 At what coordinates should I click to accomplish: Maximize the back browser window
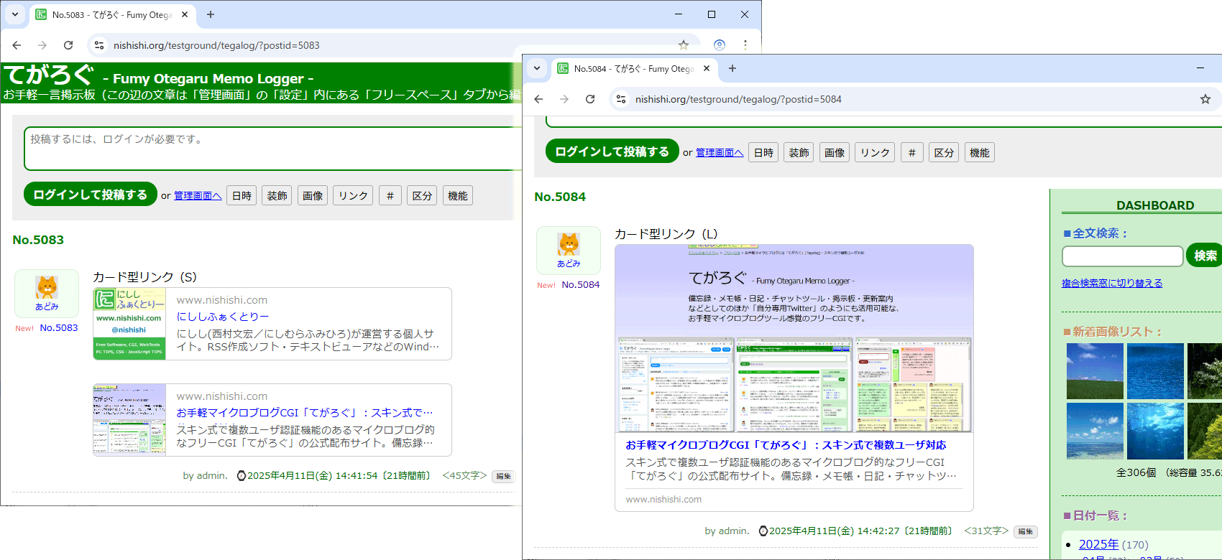coord(712,14)
